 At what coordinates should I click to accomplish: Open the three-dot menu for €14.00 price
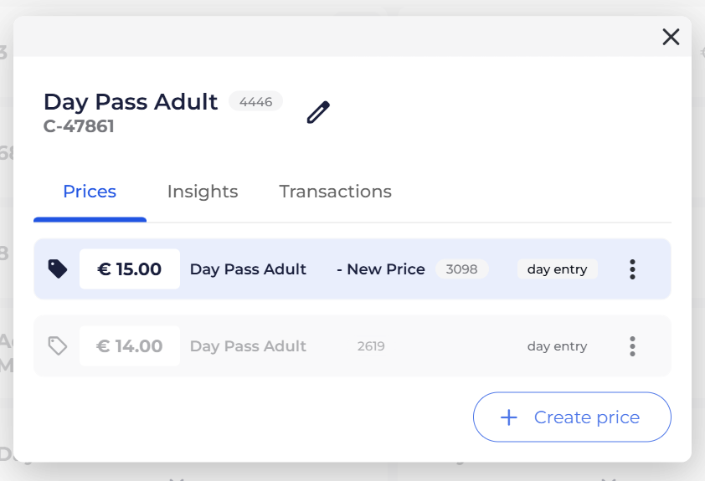(632, 346)
